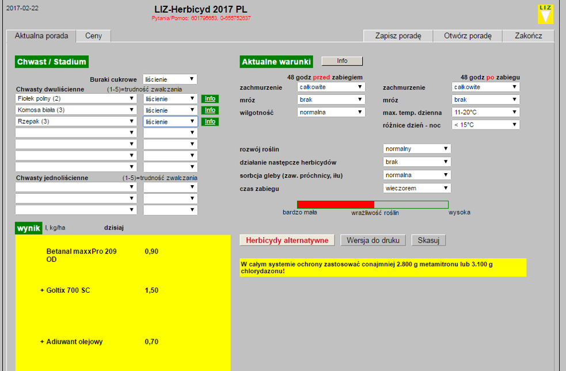
Task: Click the date 2017-02-22
Action: tap(22, 8)
